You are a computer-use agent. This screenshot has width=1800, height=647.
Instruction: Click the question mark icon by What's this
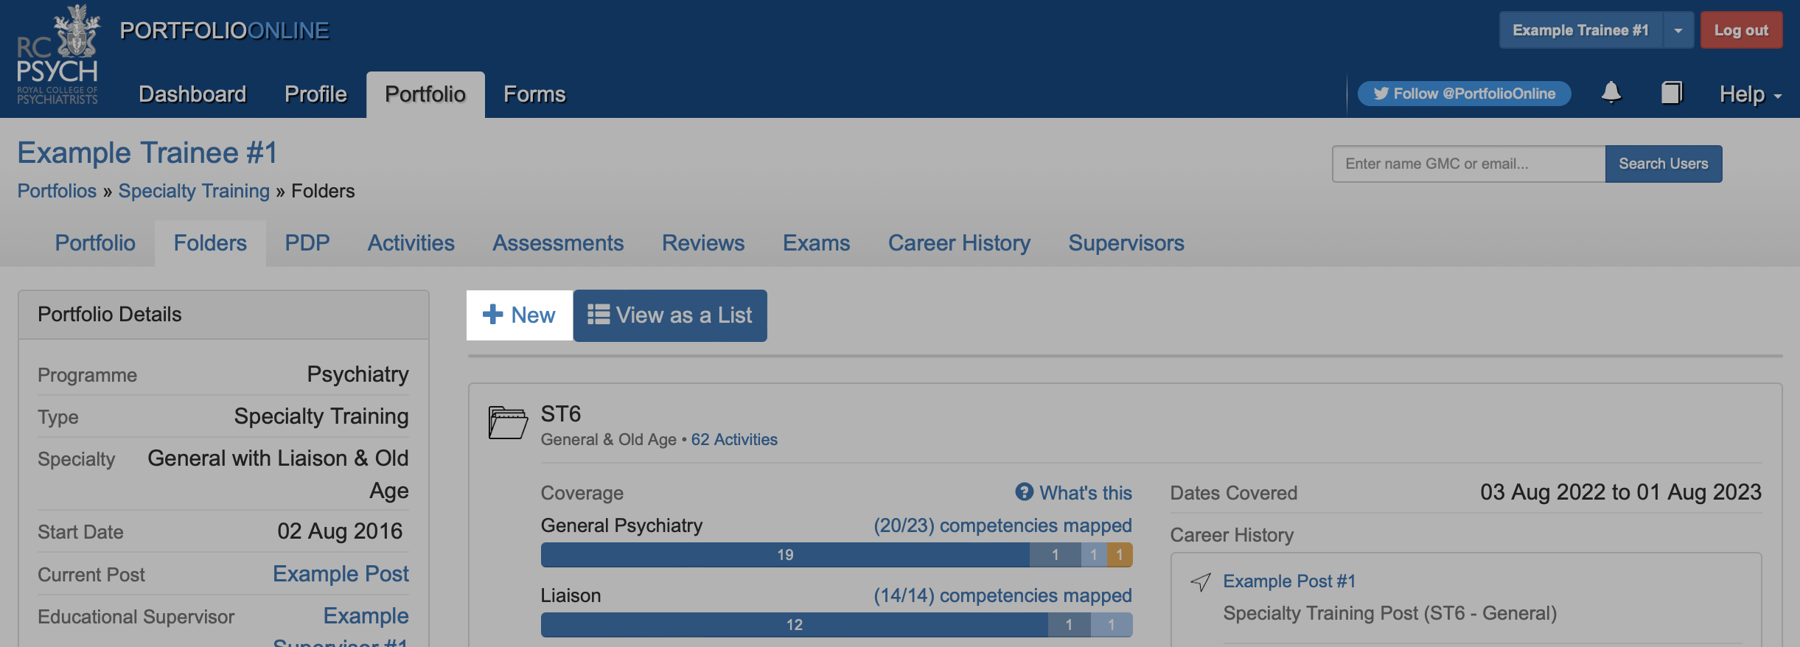pyautogui.click(x=1024, y=492)
